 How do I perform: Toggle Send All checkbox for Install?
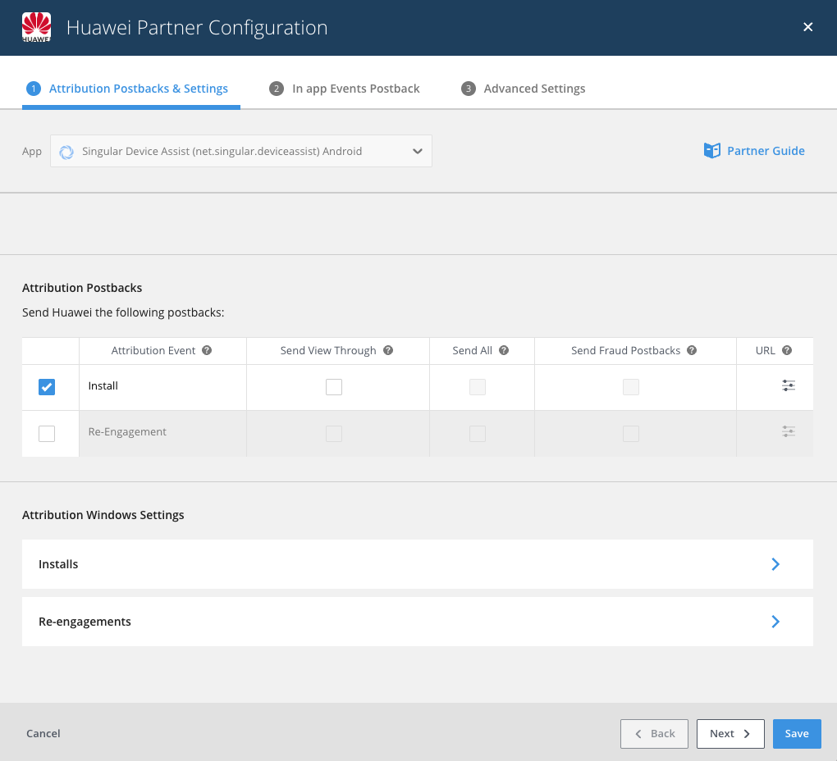coord(478,387)
